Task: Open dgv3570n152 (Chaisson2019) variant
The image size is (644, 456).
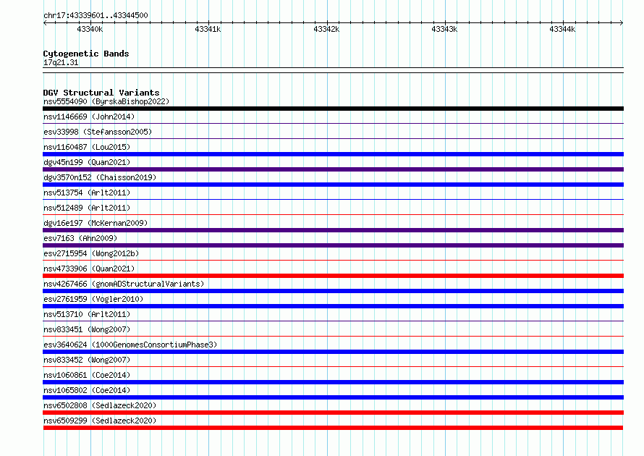Action: click(x=100, y=177)
